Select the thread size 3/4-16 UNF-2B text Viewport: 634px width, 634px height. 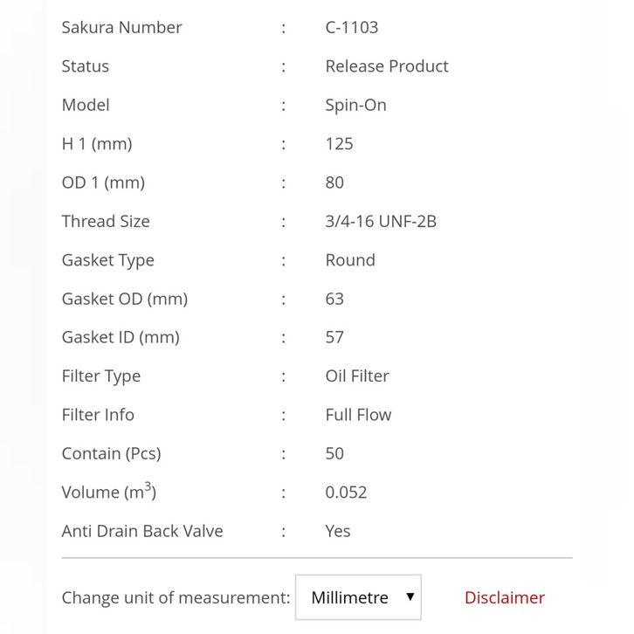[x=380, y=221]
